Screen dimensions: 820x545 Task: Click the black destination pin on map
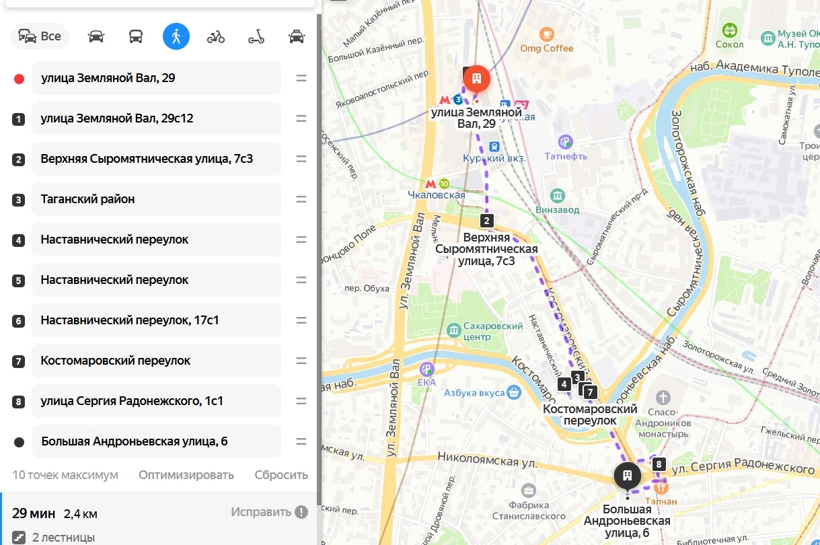(x=627, y=476)
